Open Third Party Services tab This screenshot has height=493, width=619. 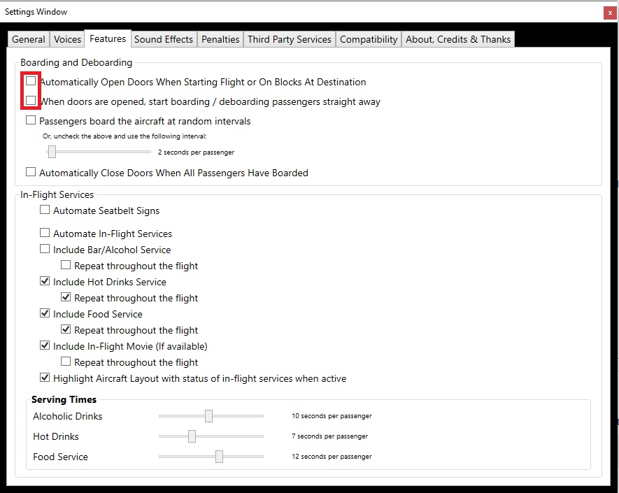click(x=290, y=39)
